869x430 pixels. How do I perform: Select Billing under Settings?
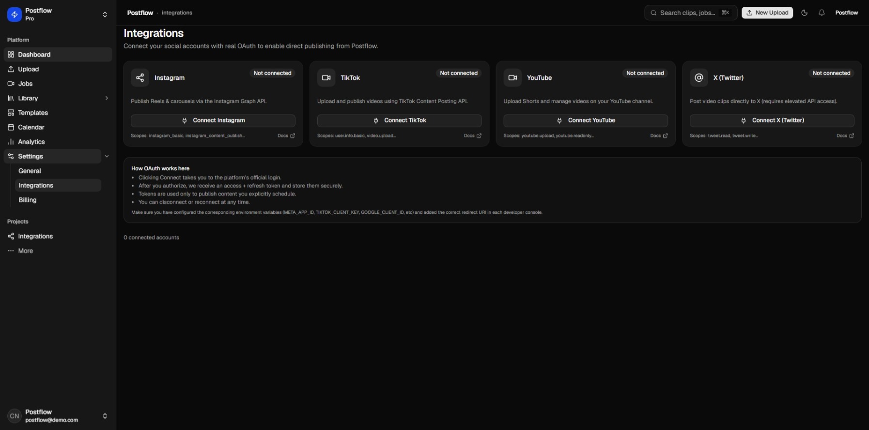tap(58, 200)
